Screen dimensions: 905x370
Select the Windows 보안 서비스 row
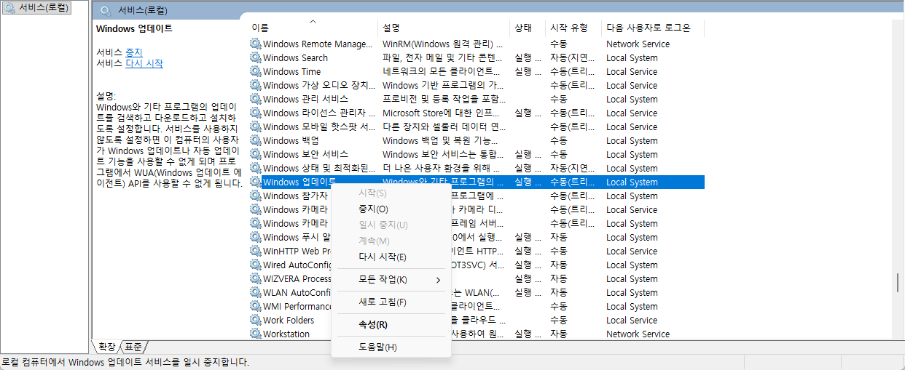pos(477,154)
